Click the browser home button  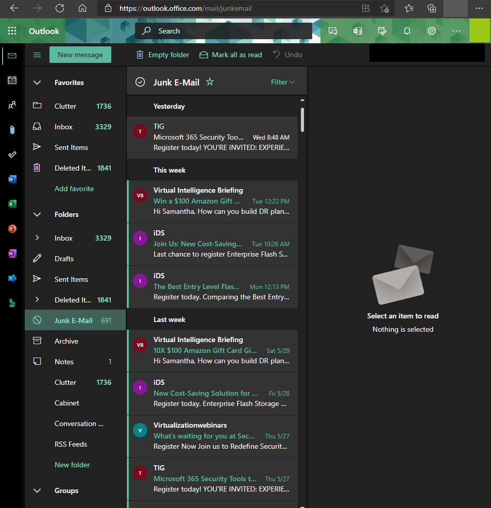[82, 8]
